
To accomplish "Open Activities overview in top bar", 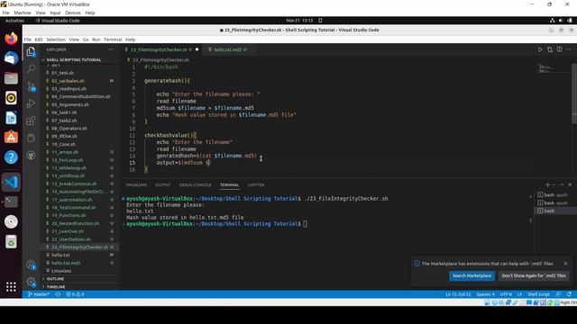I will [14, 21].
